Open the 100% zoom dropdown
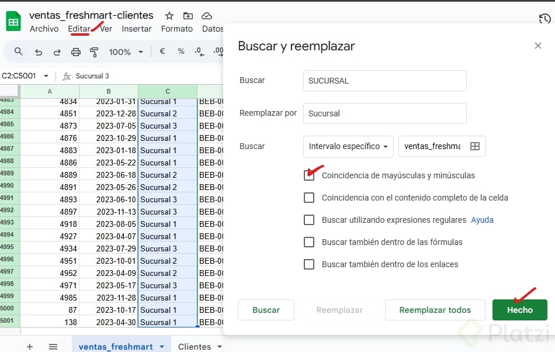The height and width of the screenshot is (352, 555). pos(126,52)
